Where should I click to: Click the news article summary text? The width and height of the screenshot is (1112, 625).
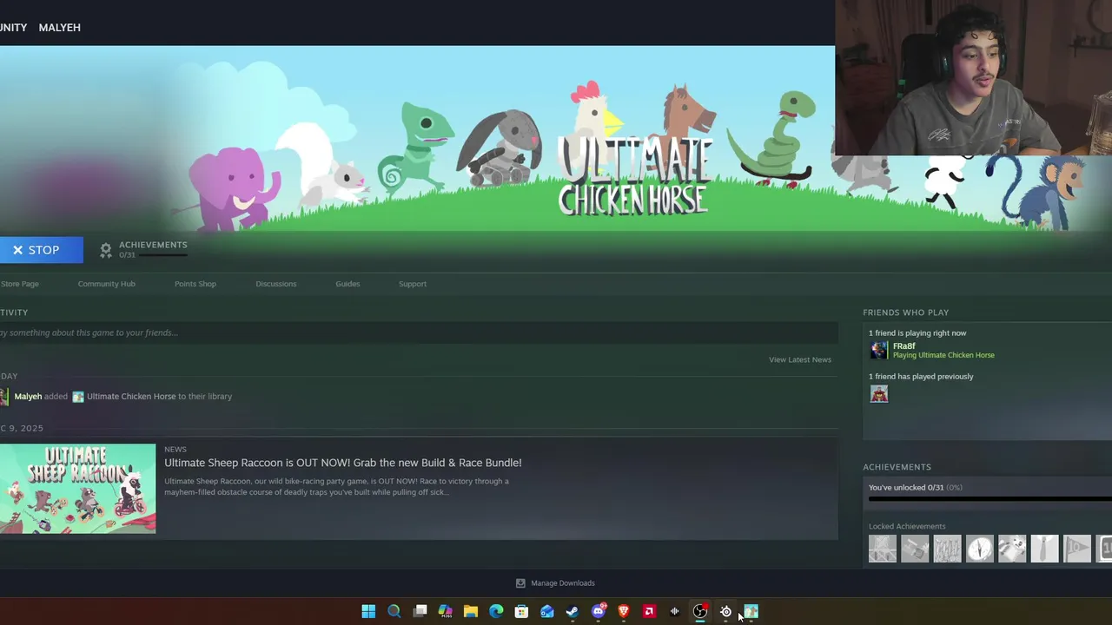click(337, 487)
